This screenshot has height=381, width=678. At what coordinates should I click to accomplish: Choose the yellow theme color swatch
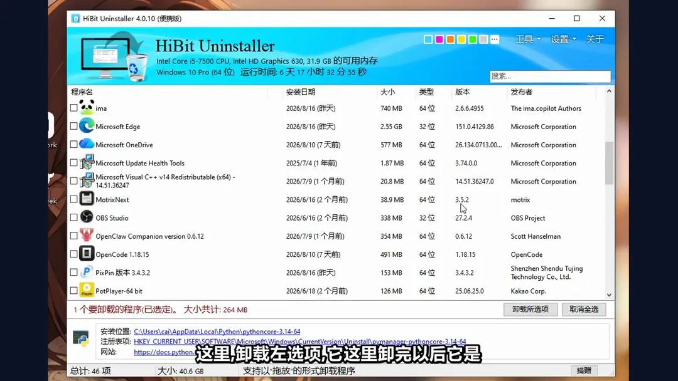pyautogui.click(x=461, y=39)
